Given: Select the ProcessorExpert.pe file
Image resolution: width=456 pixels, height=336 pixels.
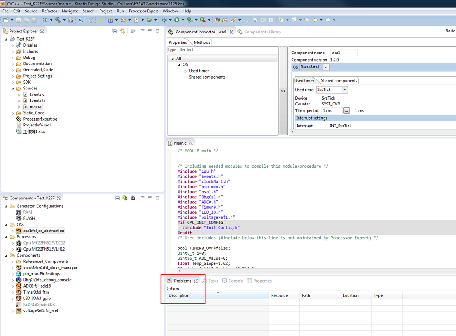Looking at the screenshot, I should click(x=40, y=119).
